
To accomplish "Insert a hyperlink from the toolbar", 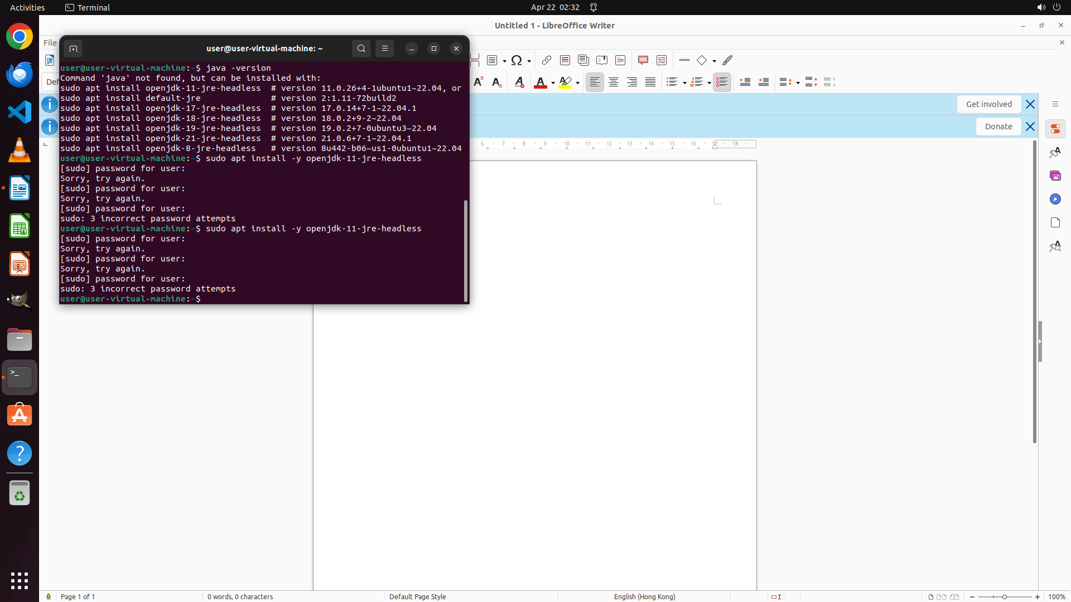I will point(546,60).
